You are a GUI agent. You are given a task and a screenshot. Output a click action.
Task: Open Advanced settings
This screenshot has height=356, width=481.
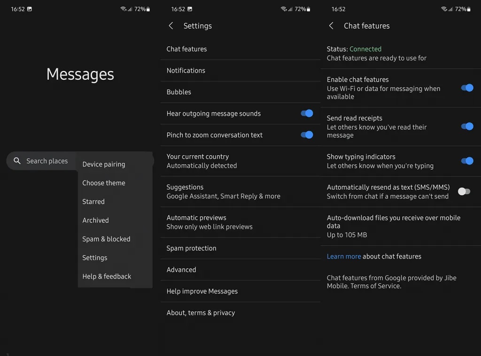240,270
